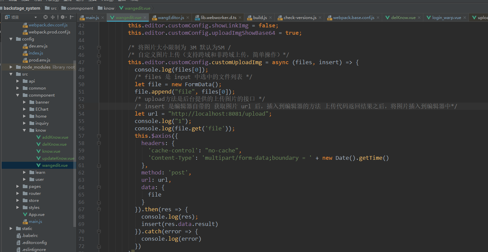Fold the code block at line 47

[x=99, y=62]
